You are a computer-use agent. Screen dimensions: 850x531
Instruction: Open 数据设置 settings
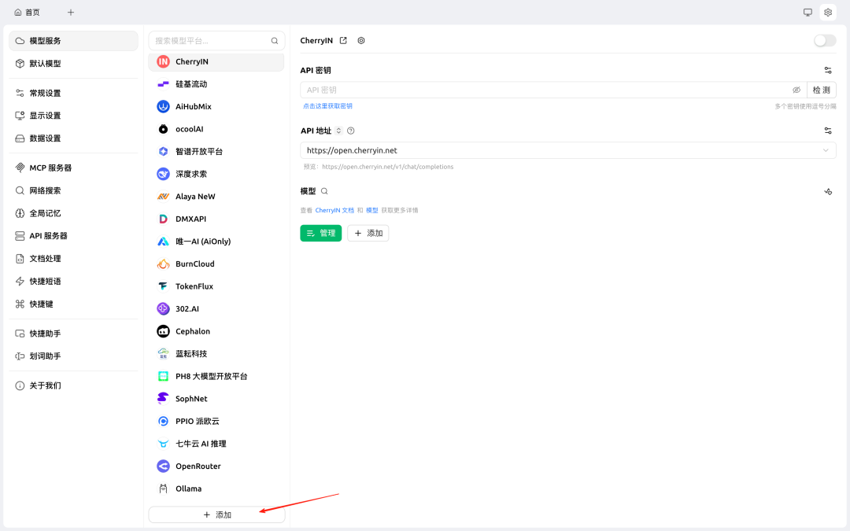(74, 138)
